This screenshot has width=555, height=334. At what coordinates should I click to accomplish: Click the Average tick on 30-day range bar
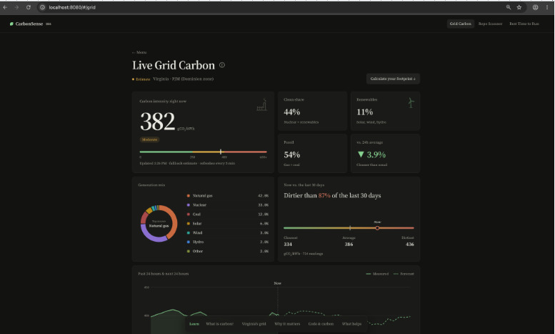(350, 228)
